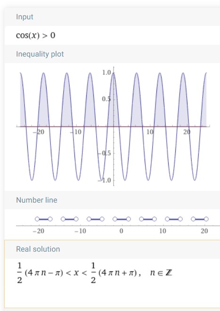The image size is (220, 311).
Task: Click the n ∈ ℤ condition text
Action: (x=161, y=273)
